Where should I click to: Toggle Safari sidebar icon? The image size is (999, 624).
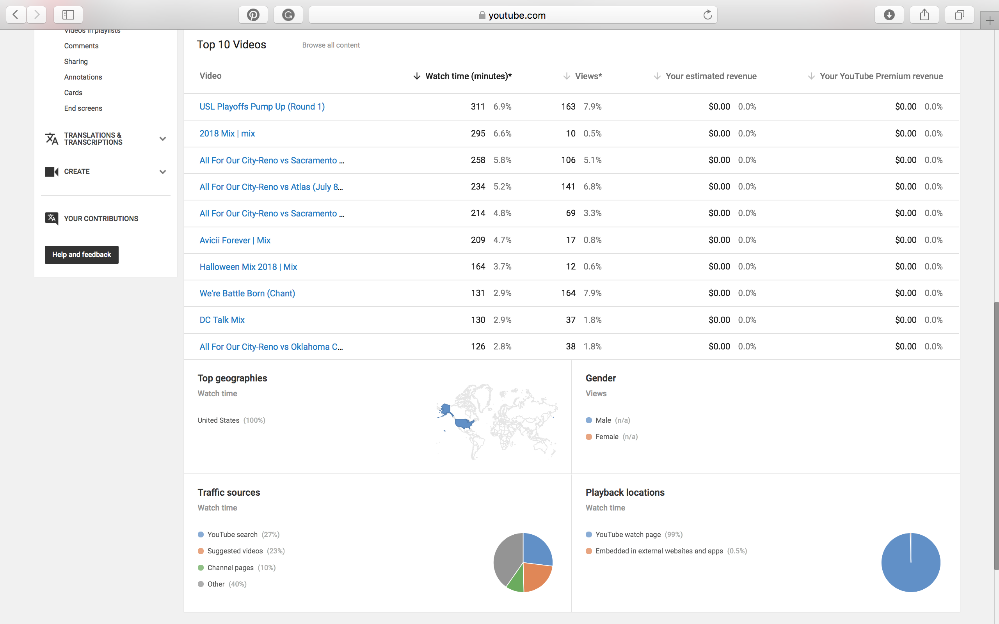[68, 15]
